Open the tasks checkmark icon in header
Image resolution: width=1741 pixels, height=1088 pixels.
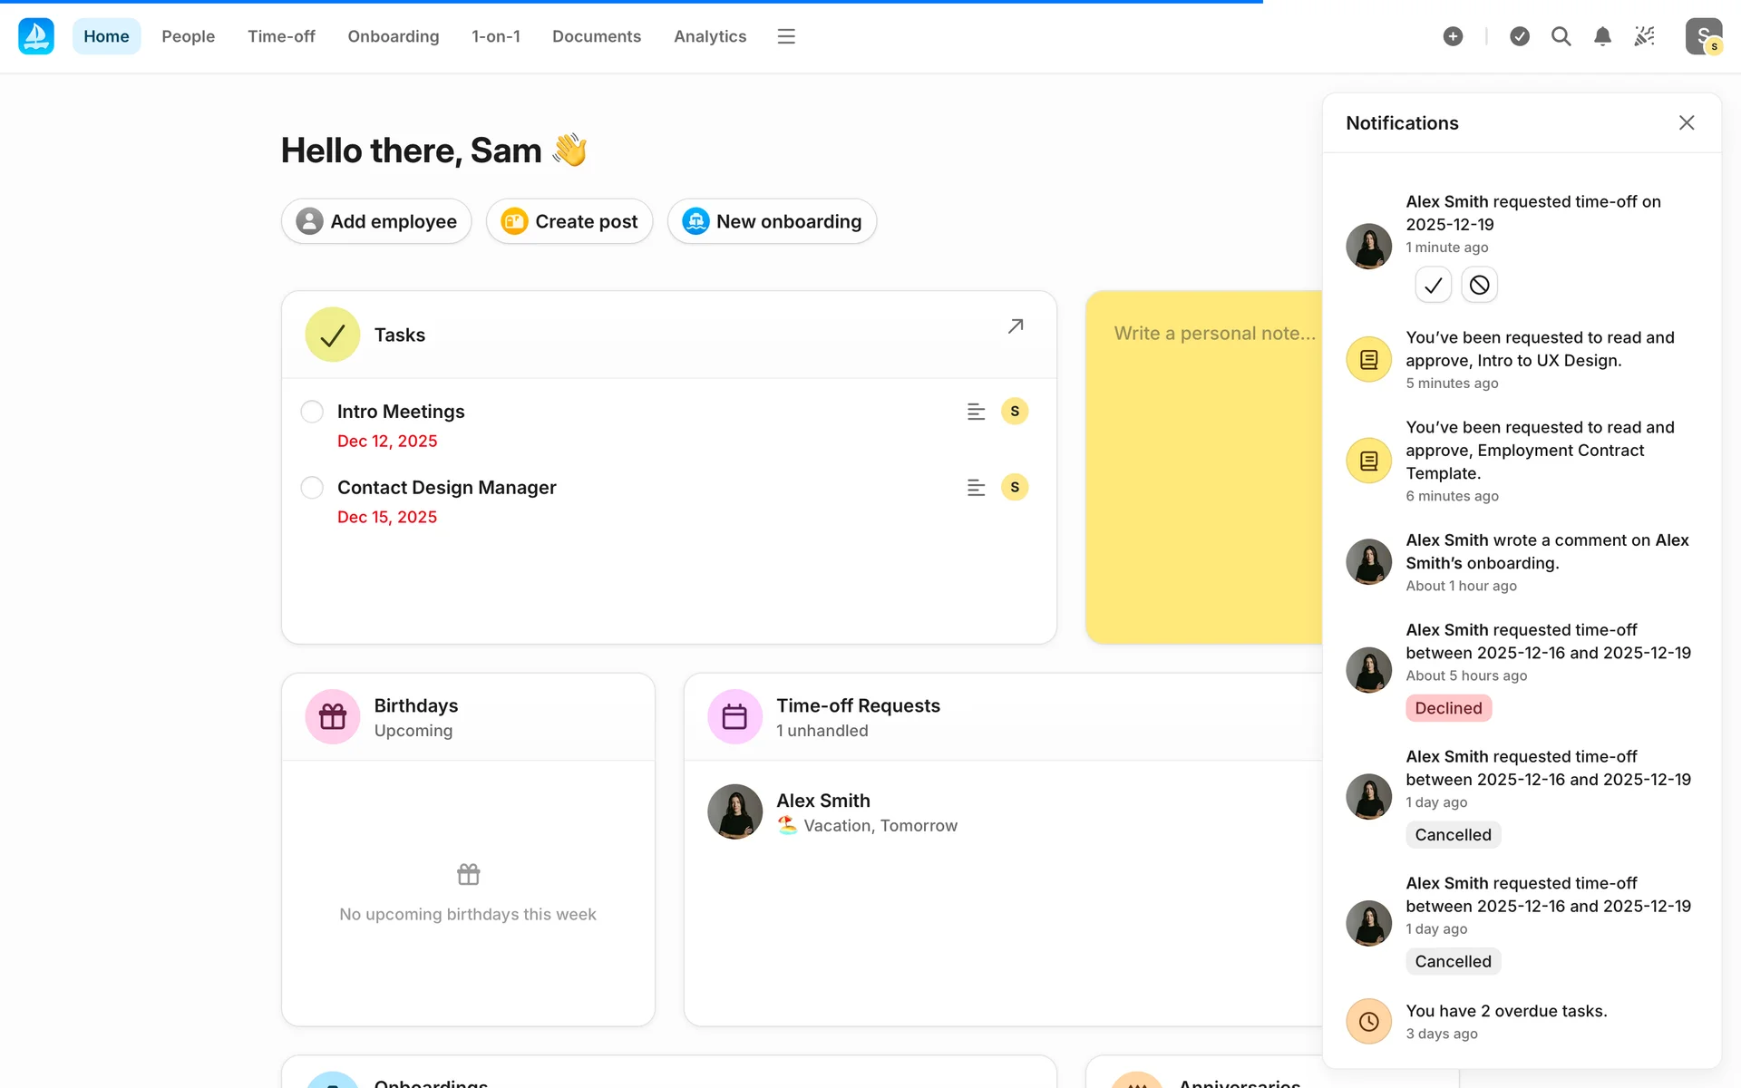(1520, 36)
